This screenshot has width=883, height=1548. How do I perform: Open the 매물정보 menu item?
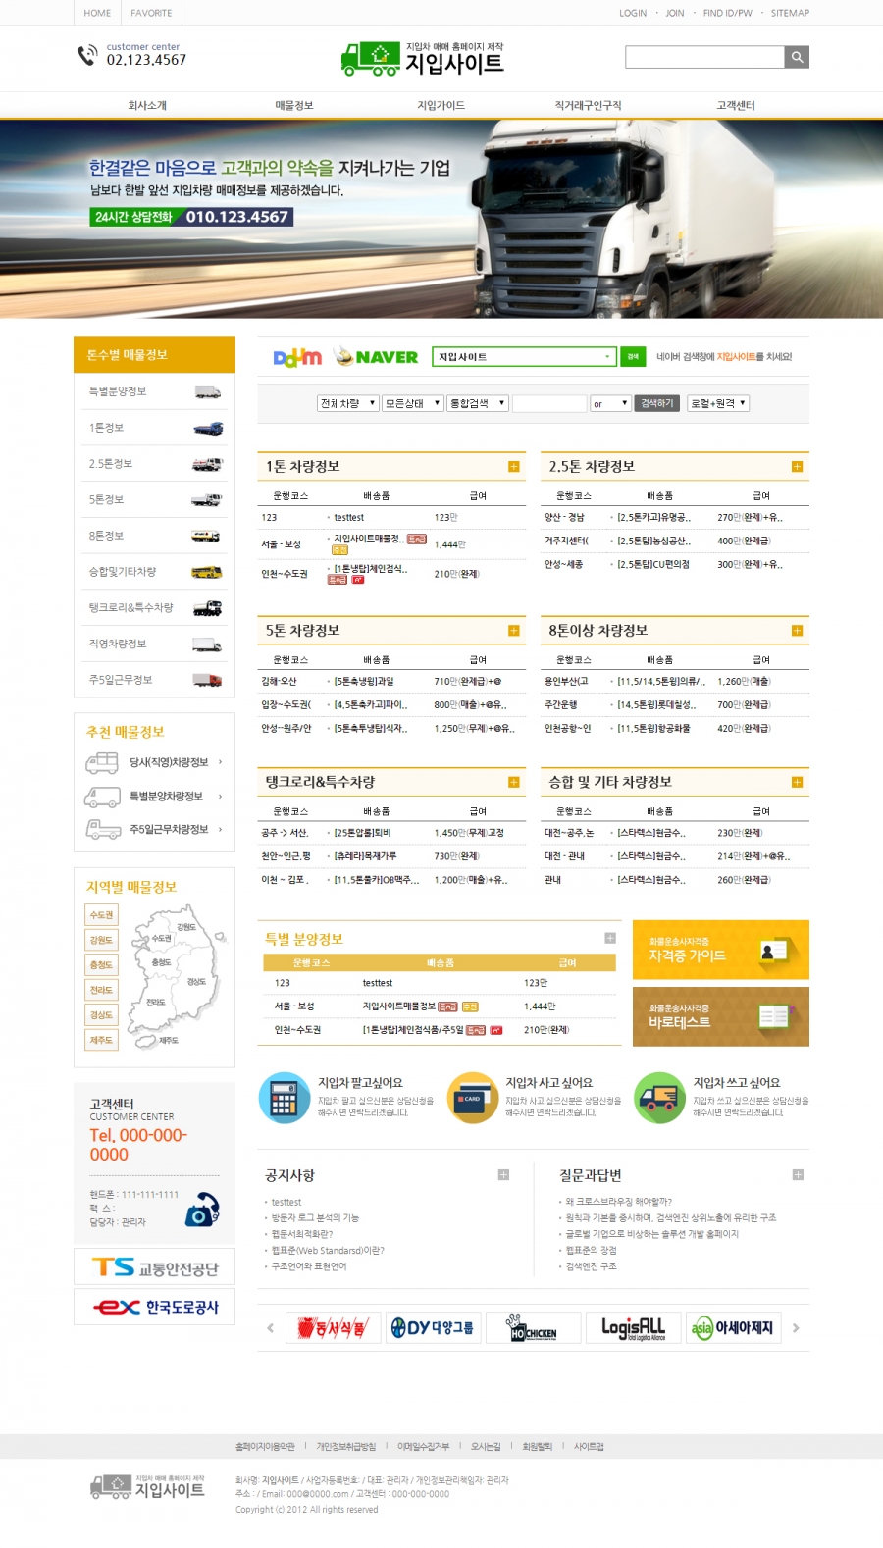pyautogui.click(x=293, y=106)
